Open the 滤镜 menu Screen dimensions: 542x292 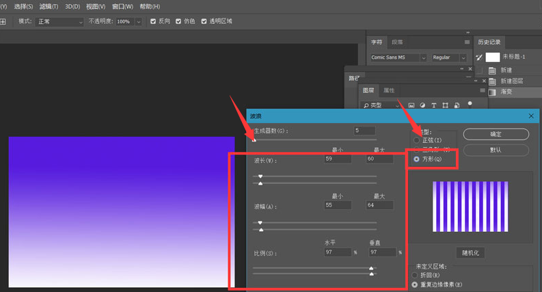(49, 6)
